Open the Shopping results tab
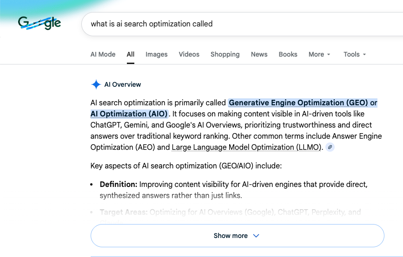 tap(225, 54)
